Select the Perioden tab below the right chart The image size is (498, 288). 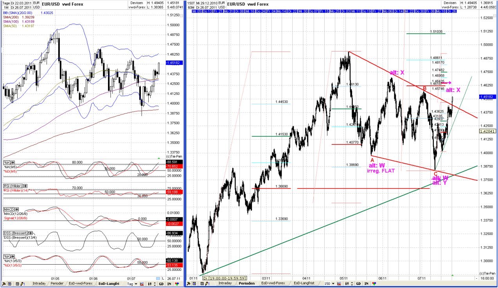[x=246, y=284]
